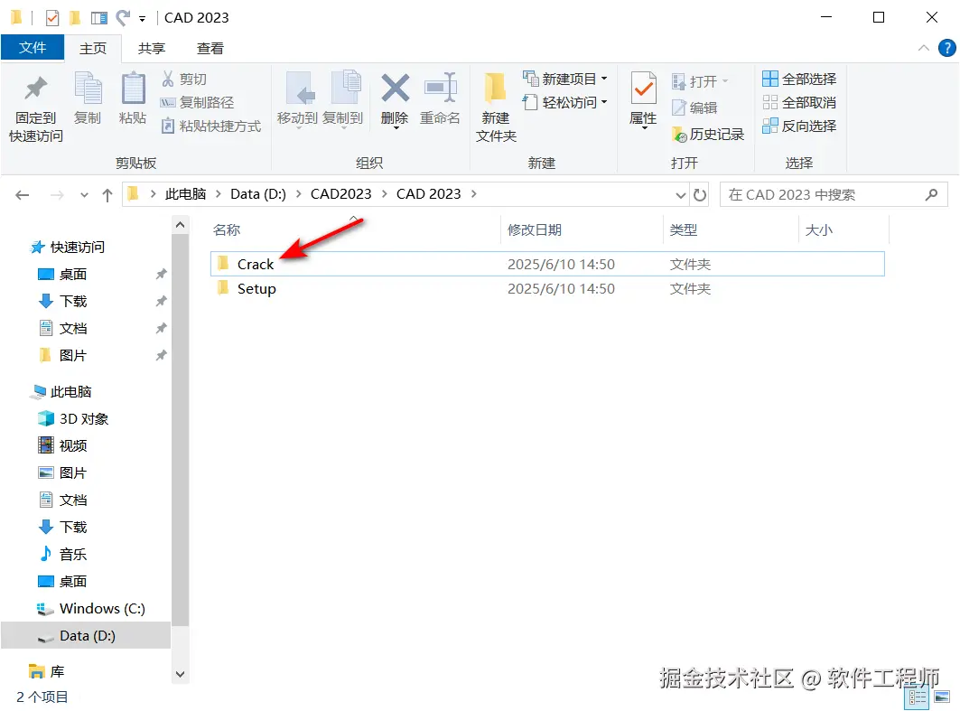The height and width of the screenshot is (711, 960).
Task: Click the Copy To (复制到) icon
Action: [346, 88]
